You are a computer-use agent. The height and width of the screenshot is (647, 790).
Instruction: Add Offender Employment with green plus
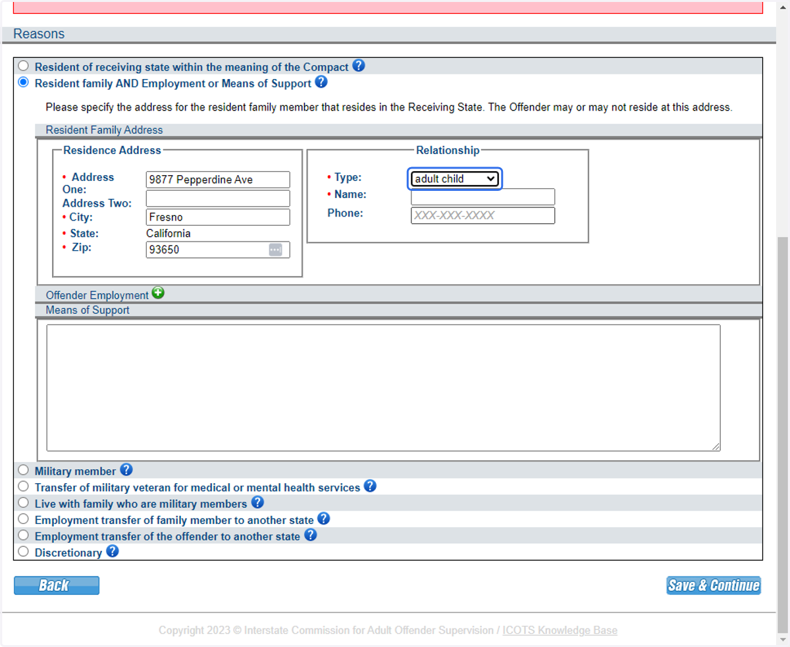(158, 293)
